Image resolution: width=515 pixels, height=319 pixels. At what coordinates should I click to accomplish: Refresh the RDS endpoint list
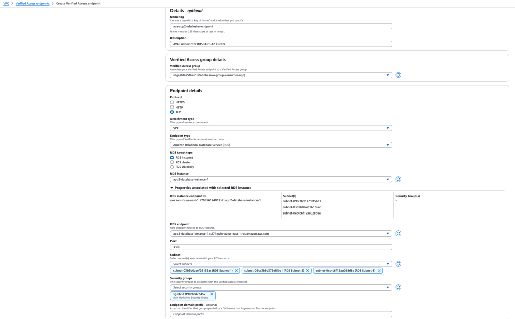(398, 233)
